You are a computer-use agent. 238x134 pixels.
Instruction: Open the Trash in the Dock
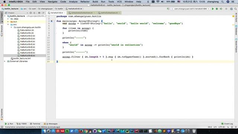(x=194, y=131)
